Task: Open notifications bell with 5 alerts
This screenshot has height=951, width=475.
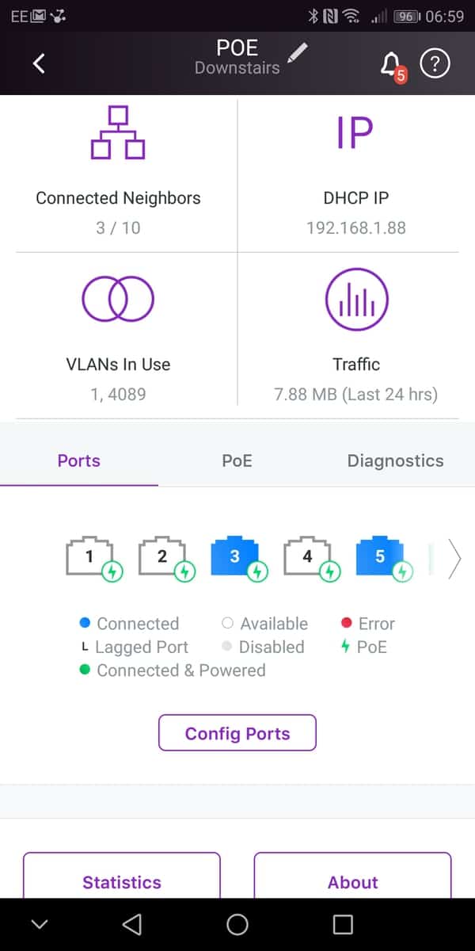Action: coord(390,65)
